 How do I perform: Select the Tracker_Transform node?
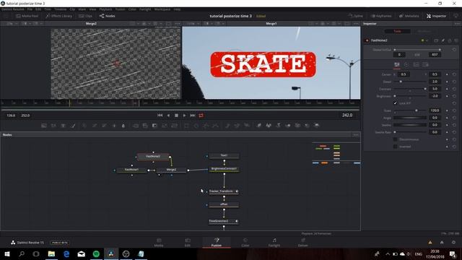224,191
